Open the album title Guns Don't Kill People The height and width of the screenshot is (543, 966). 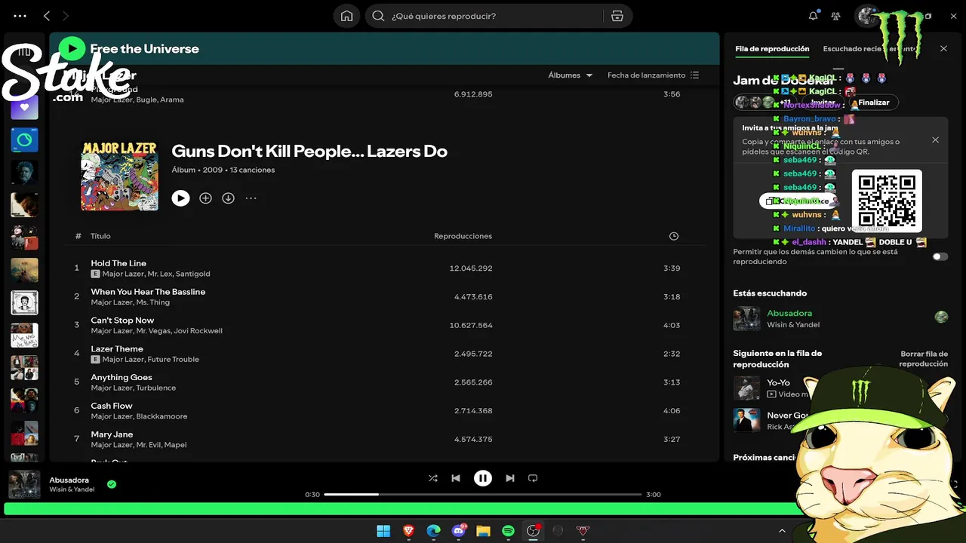click(309, 151)
